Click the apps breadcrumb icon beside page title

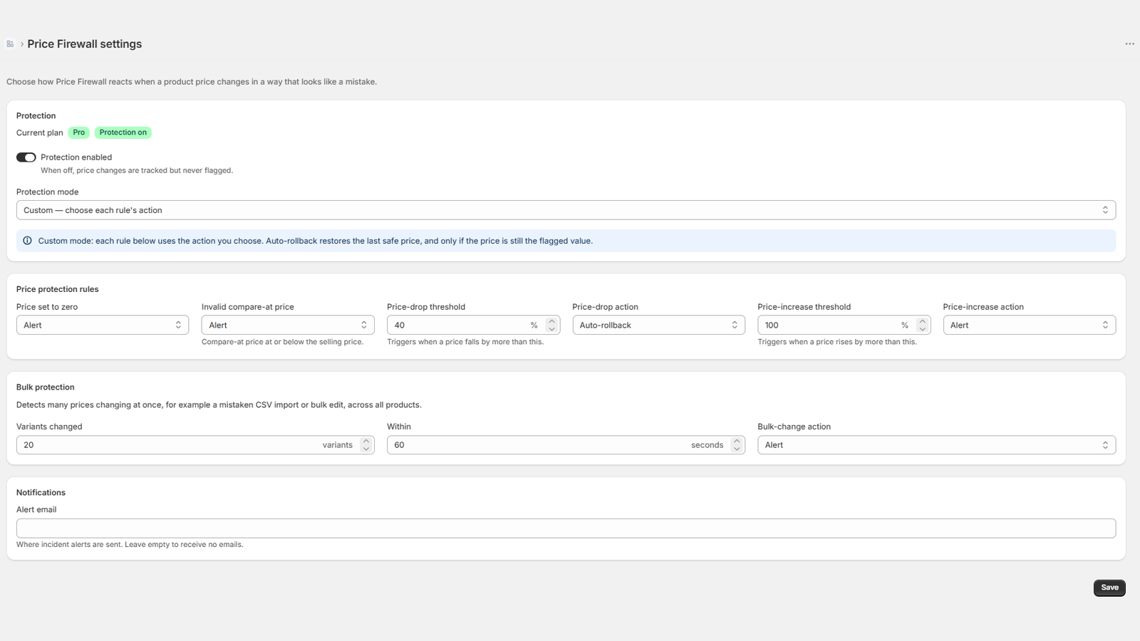pyautogui.click(x=10, y=44)
